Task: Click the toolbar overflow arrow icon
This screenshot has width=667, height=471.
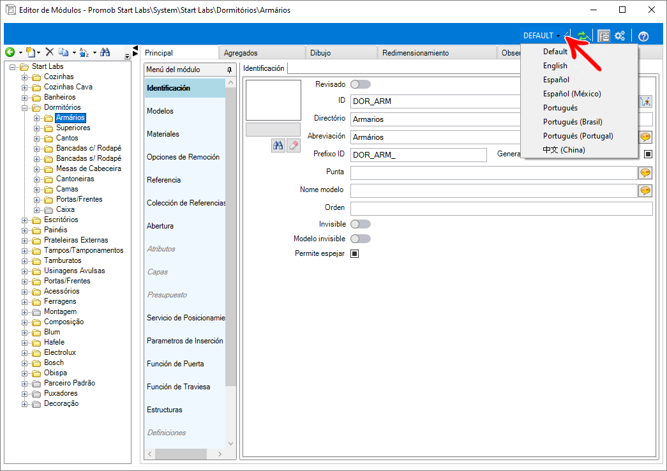Action: tap(127, 56)
